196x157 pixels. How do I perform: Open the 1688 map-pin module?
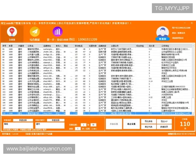point(12,34)
